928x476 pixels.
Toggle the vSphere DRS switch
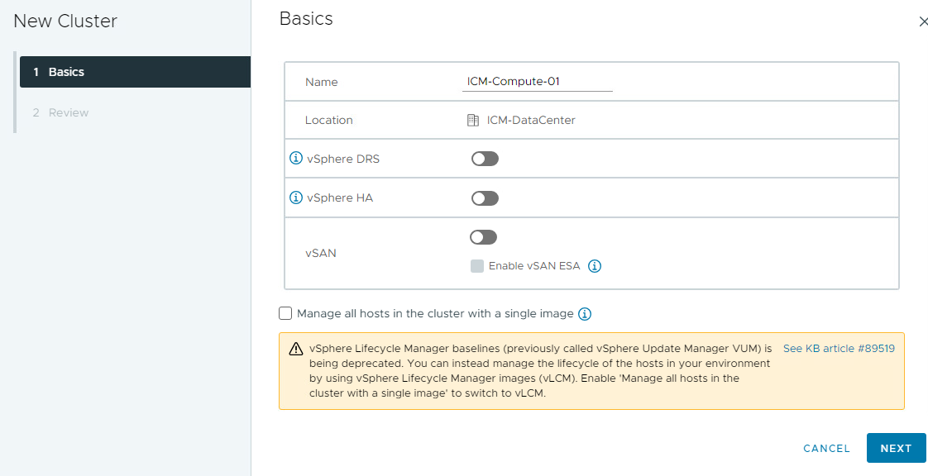point(485,159)
